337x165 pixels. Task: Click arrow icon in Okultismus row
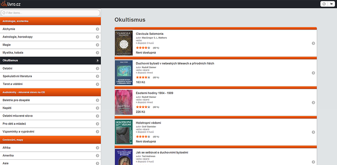98,61
